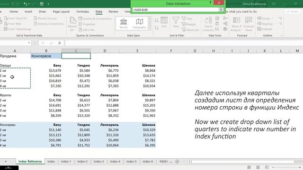Expand the Name Box dropdown
The width and height of the screenshot is (303, 170).
coord(29,43)
